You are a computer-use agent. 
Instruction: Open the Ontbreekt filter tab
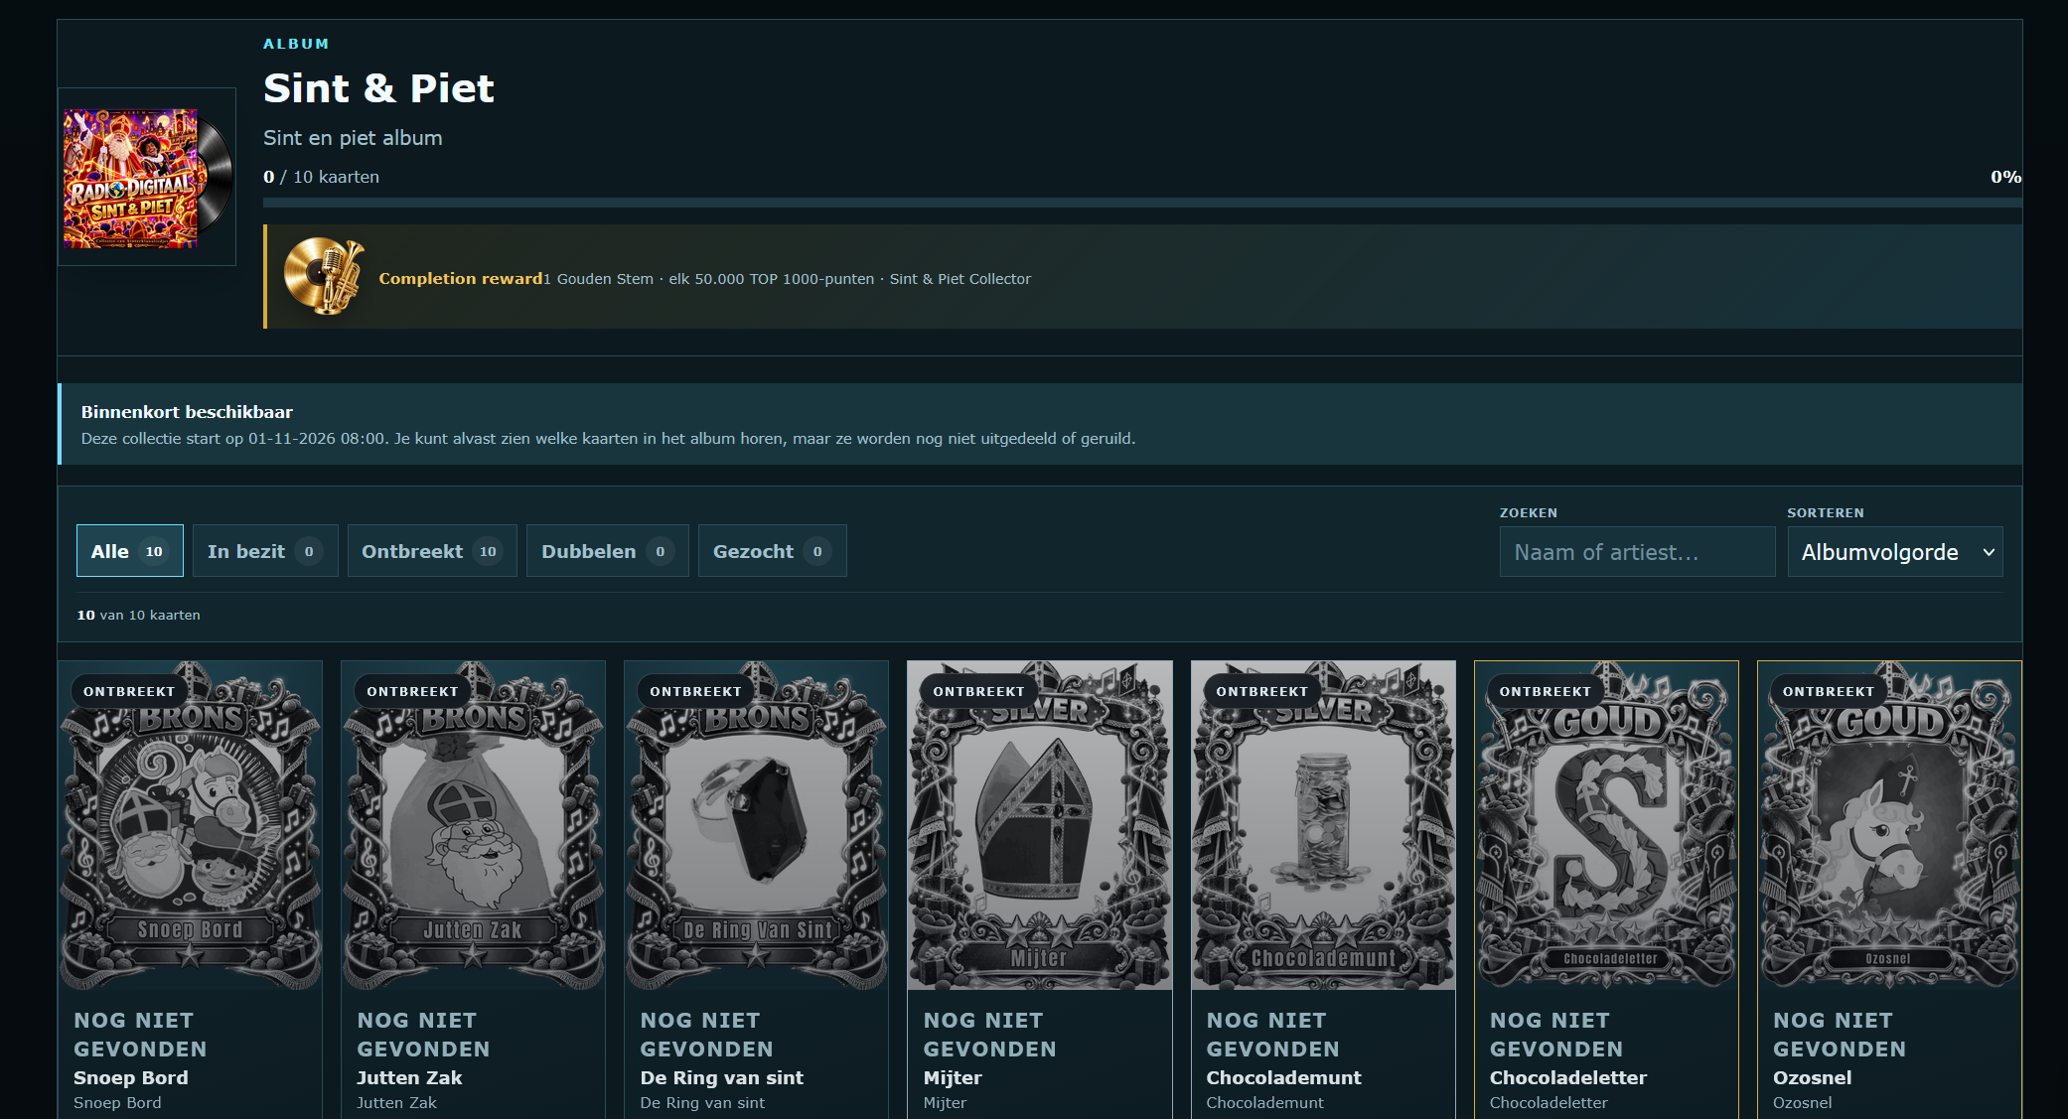click(x=432, y=551)
